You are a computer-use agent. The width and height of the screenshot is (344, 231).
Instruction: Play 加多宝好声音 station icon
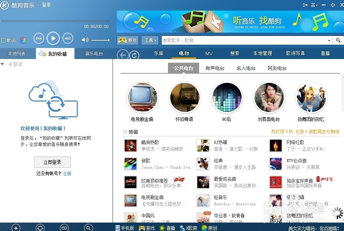pyautogui.click(x=276, y=182)
